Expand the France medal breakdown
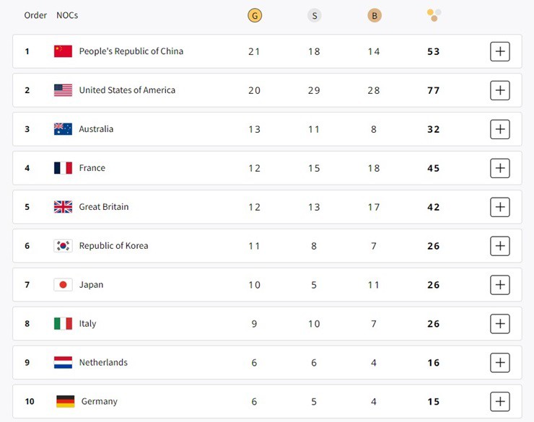 tap(500, 168)
